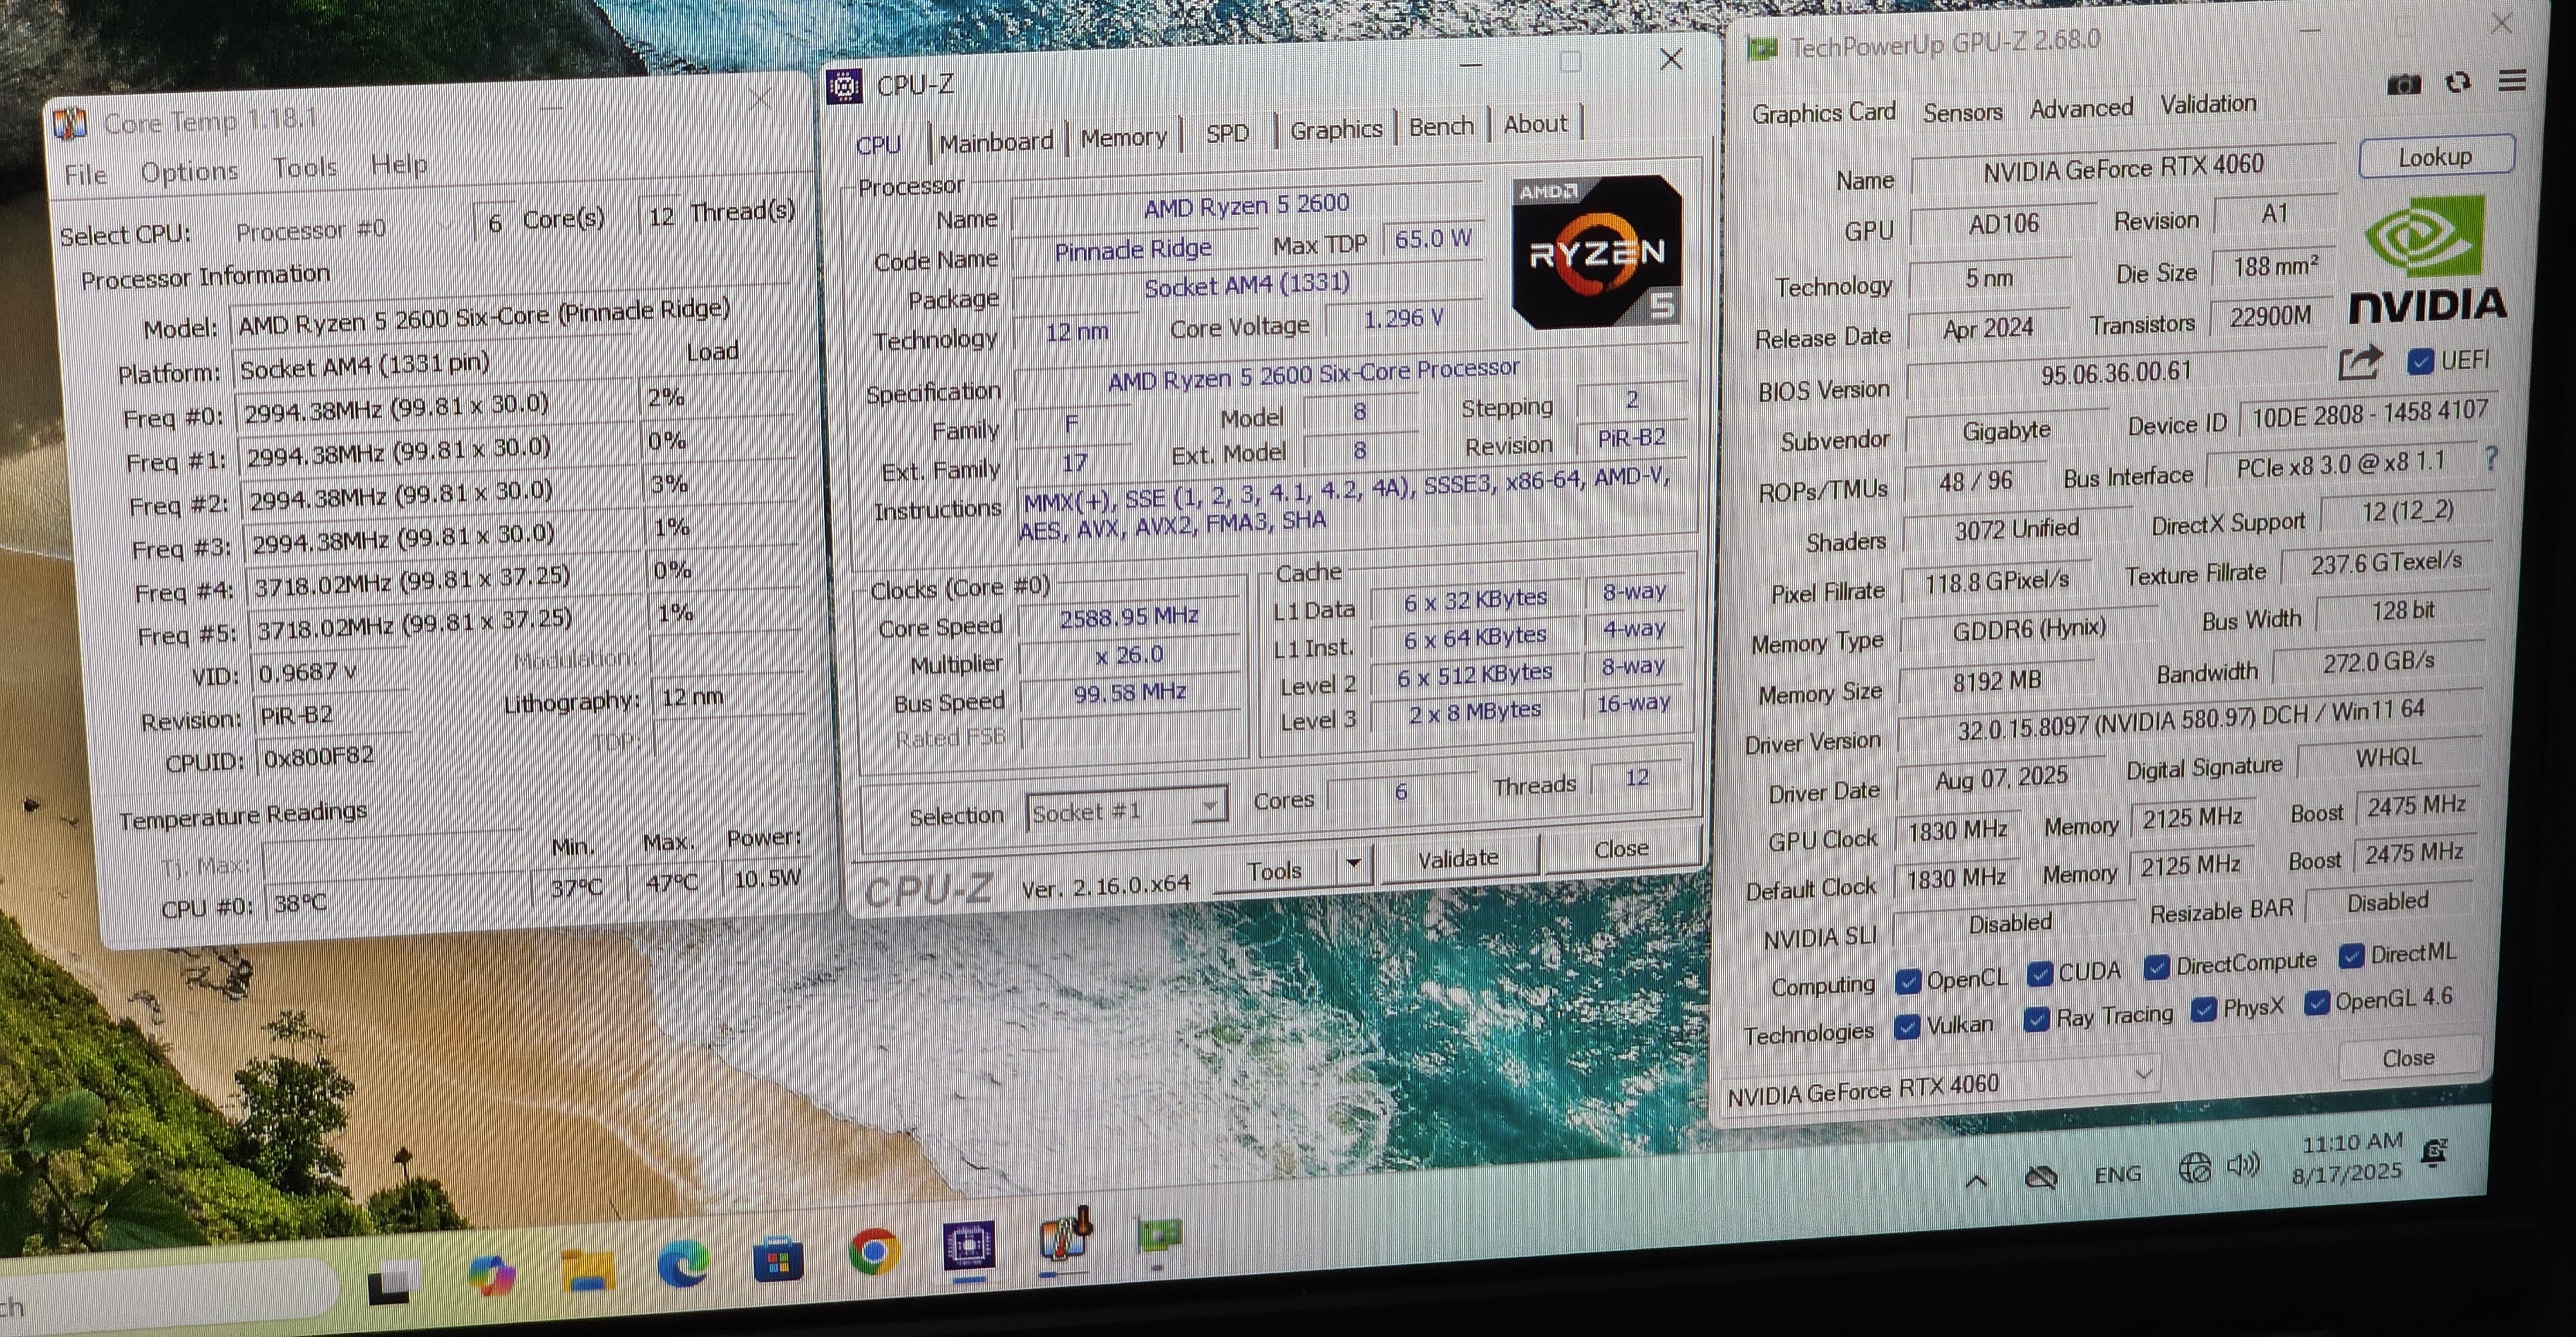Open Help menu in Core Temp
Viewport: 2576px width, 1337px height.
[x=399, y=163]
